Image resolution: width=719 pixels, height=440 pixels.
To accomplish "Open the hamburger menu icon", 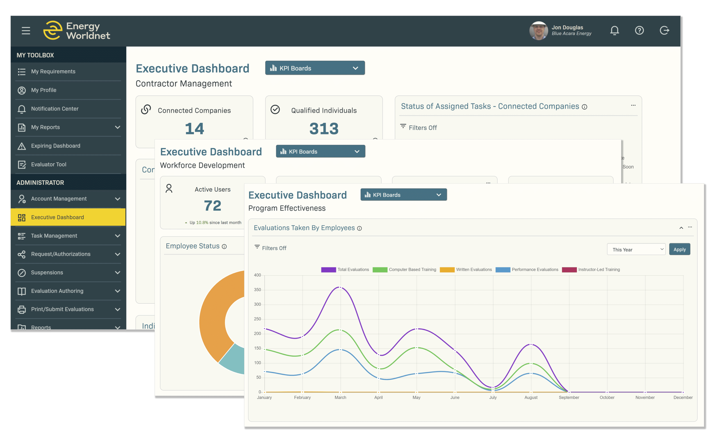I will [26, 30].
